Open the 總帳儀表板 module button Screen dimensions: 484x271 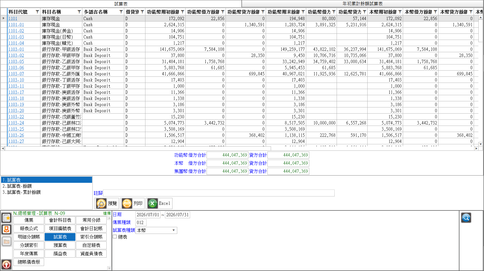29,262
